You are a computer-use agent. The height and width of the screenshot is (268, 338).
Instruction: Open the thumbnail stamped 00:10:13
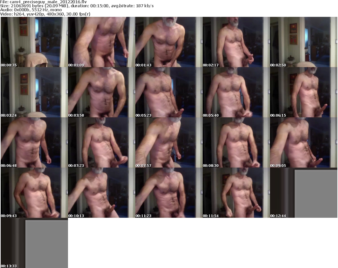click(x=102, y=193)
